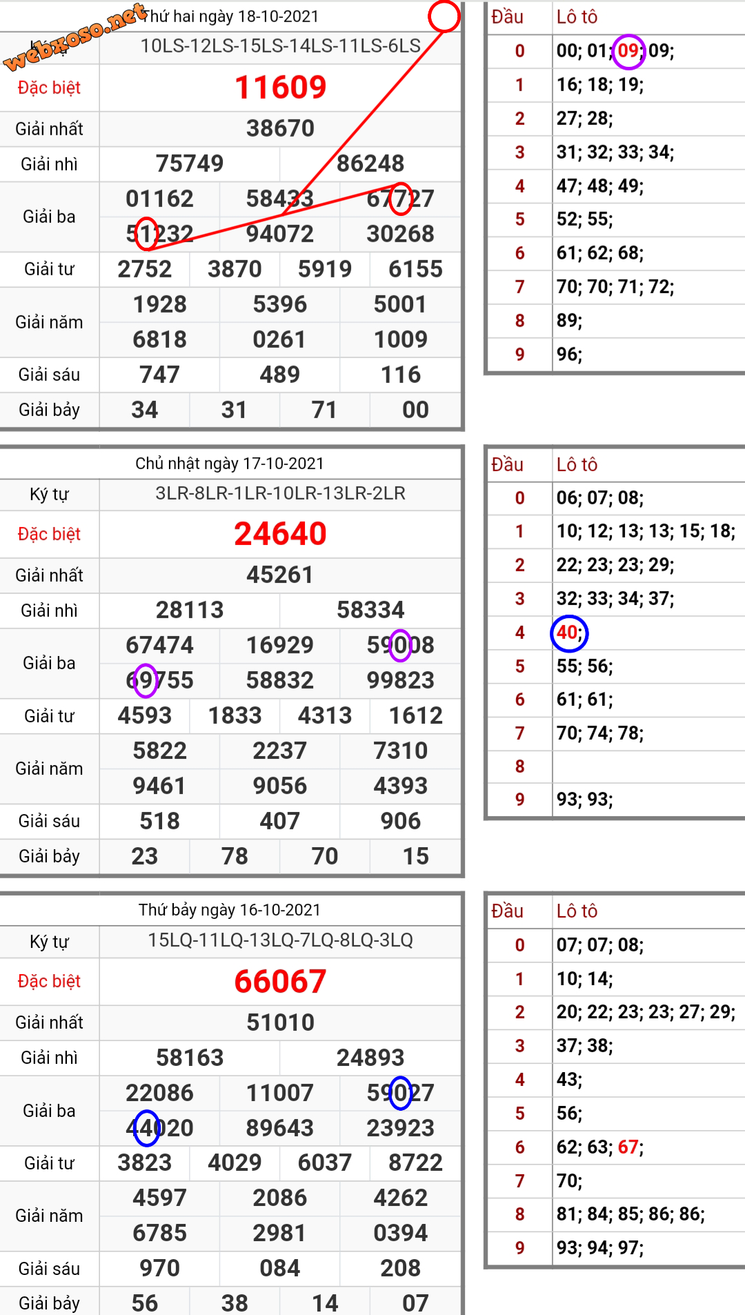Click the special prize number 11609
The height and width of the screenshot is (1315, 745).
[280, 88]
